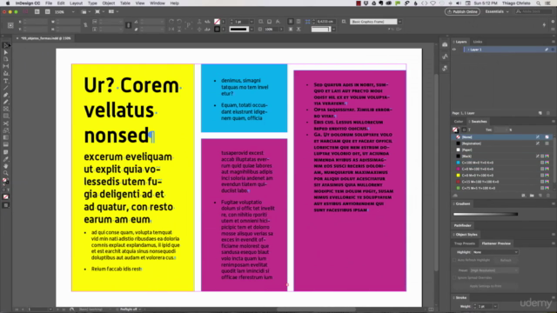Switch to the Color tab
Screen dimensions: 557x313
459,122
